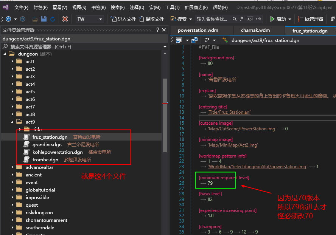Select the impossible folder
Screen dimensions: 336x235
37,198
